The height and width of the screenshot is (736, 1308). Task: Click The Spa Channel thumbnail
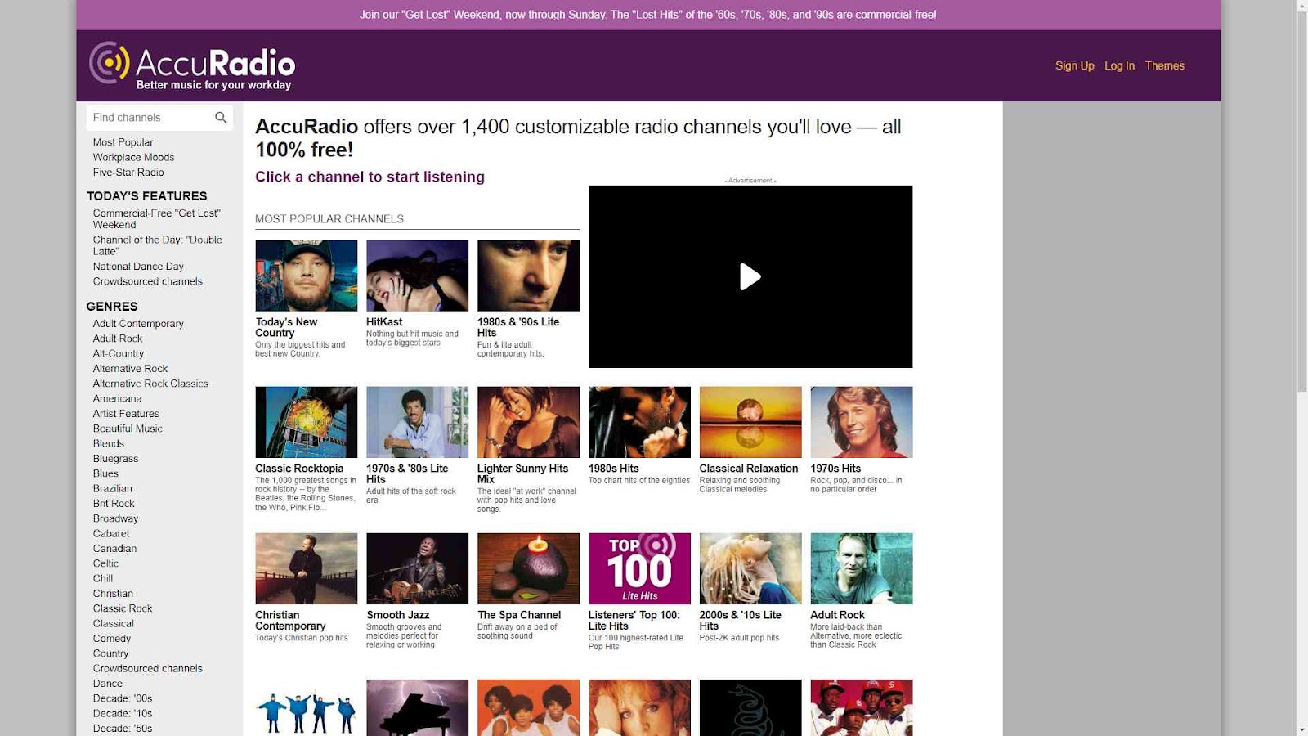(x=528, y=568)
